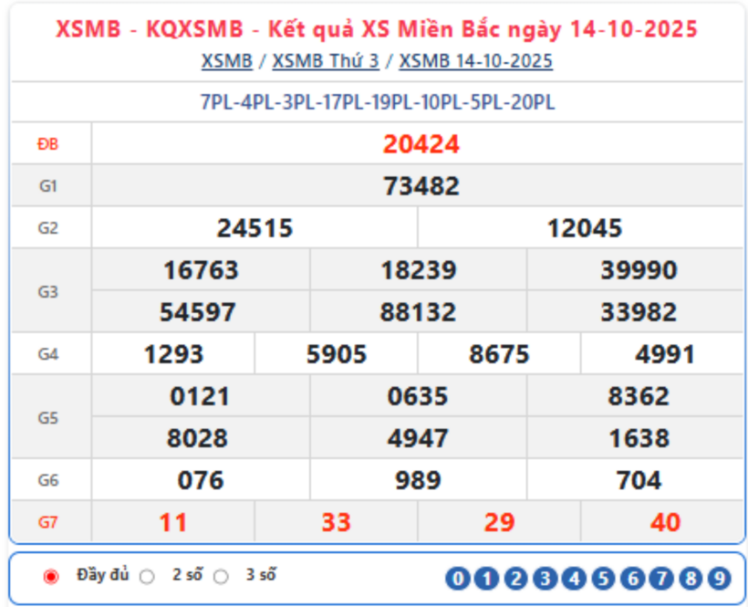Screen dimensions: 748x607
Task: Switch to the '2 số' radio option
Action: pos(147,576)
